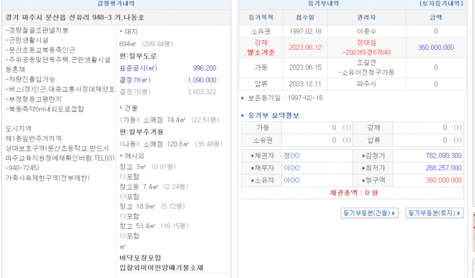Click the arrow icon next to 청구액
Screen dimensions: 475x278
click(364, 180)
